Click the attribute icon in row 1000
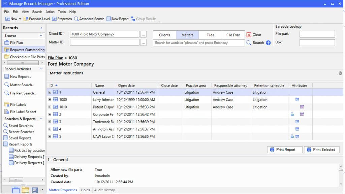345x194 pixels. coord(297,100)
